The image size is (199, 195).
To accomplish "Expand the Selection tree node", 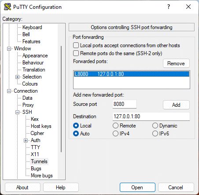I will (17, 77).
